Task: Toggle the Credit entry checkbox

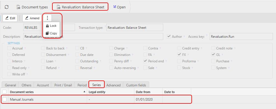Action: 179,48
